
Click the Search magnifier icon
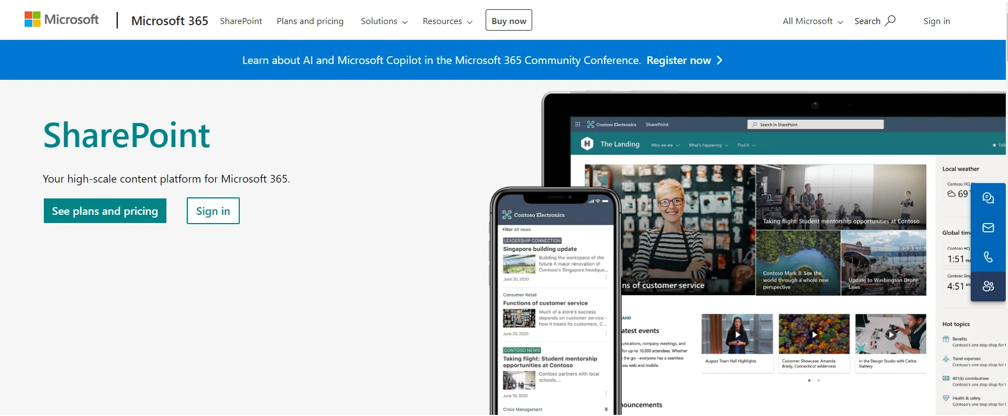coord(890,20)
